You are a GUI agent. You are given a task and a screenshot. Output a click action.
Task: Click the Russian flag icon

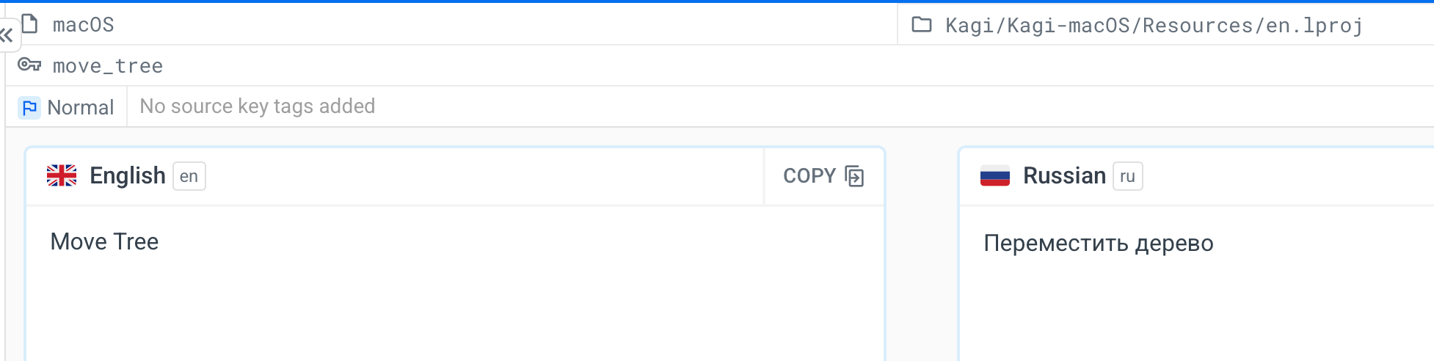point(994,176)
